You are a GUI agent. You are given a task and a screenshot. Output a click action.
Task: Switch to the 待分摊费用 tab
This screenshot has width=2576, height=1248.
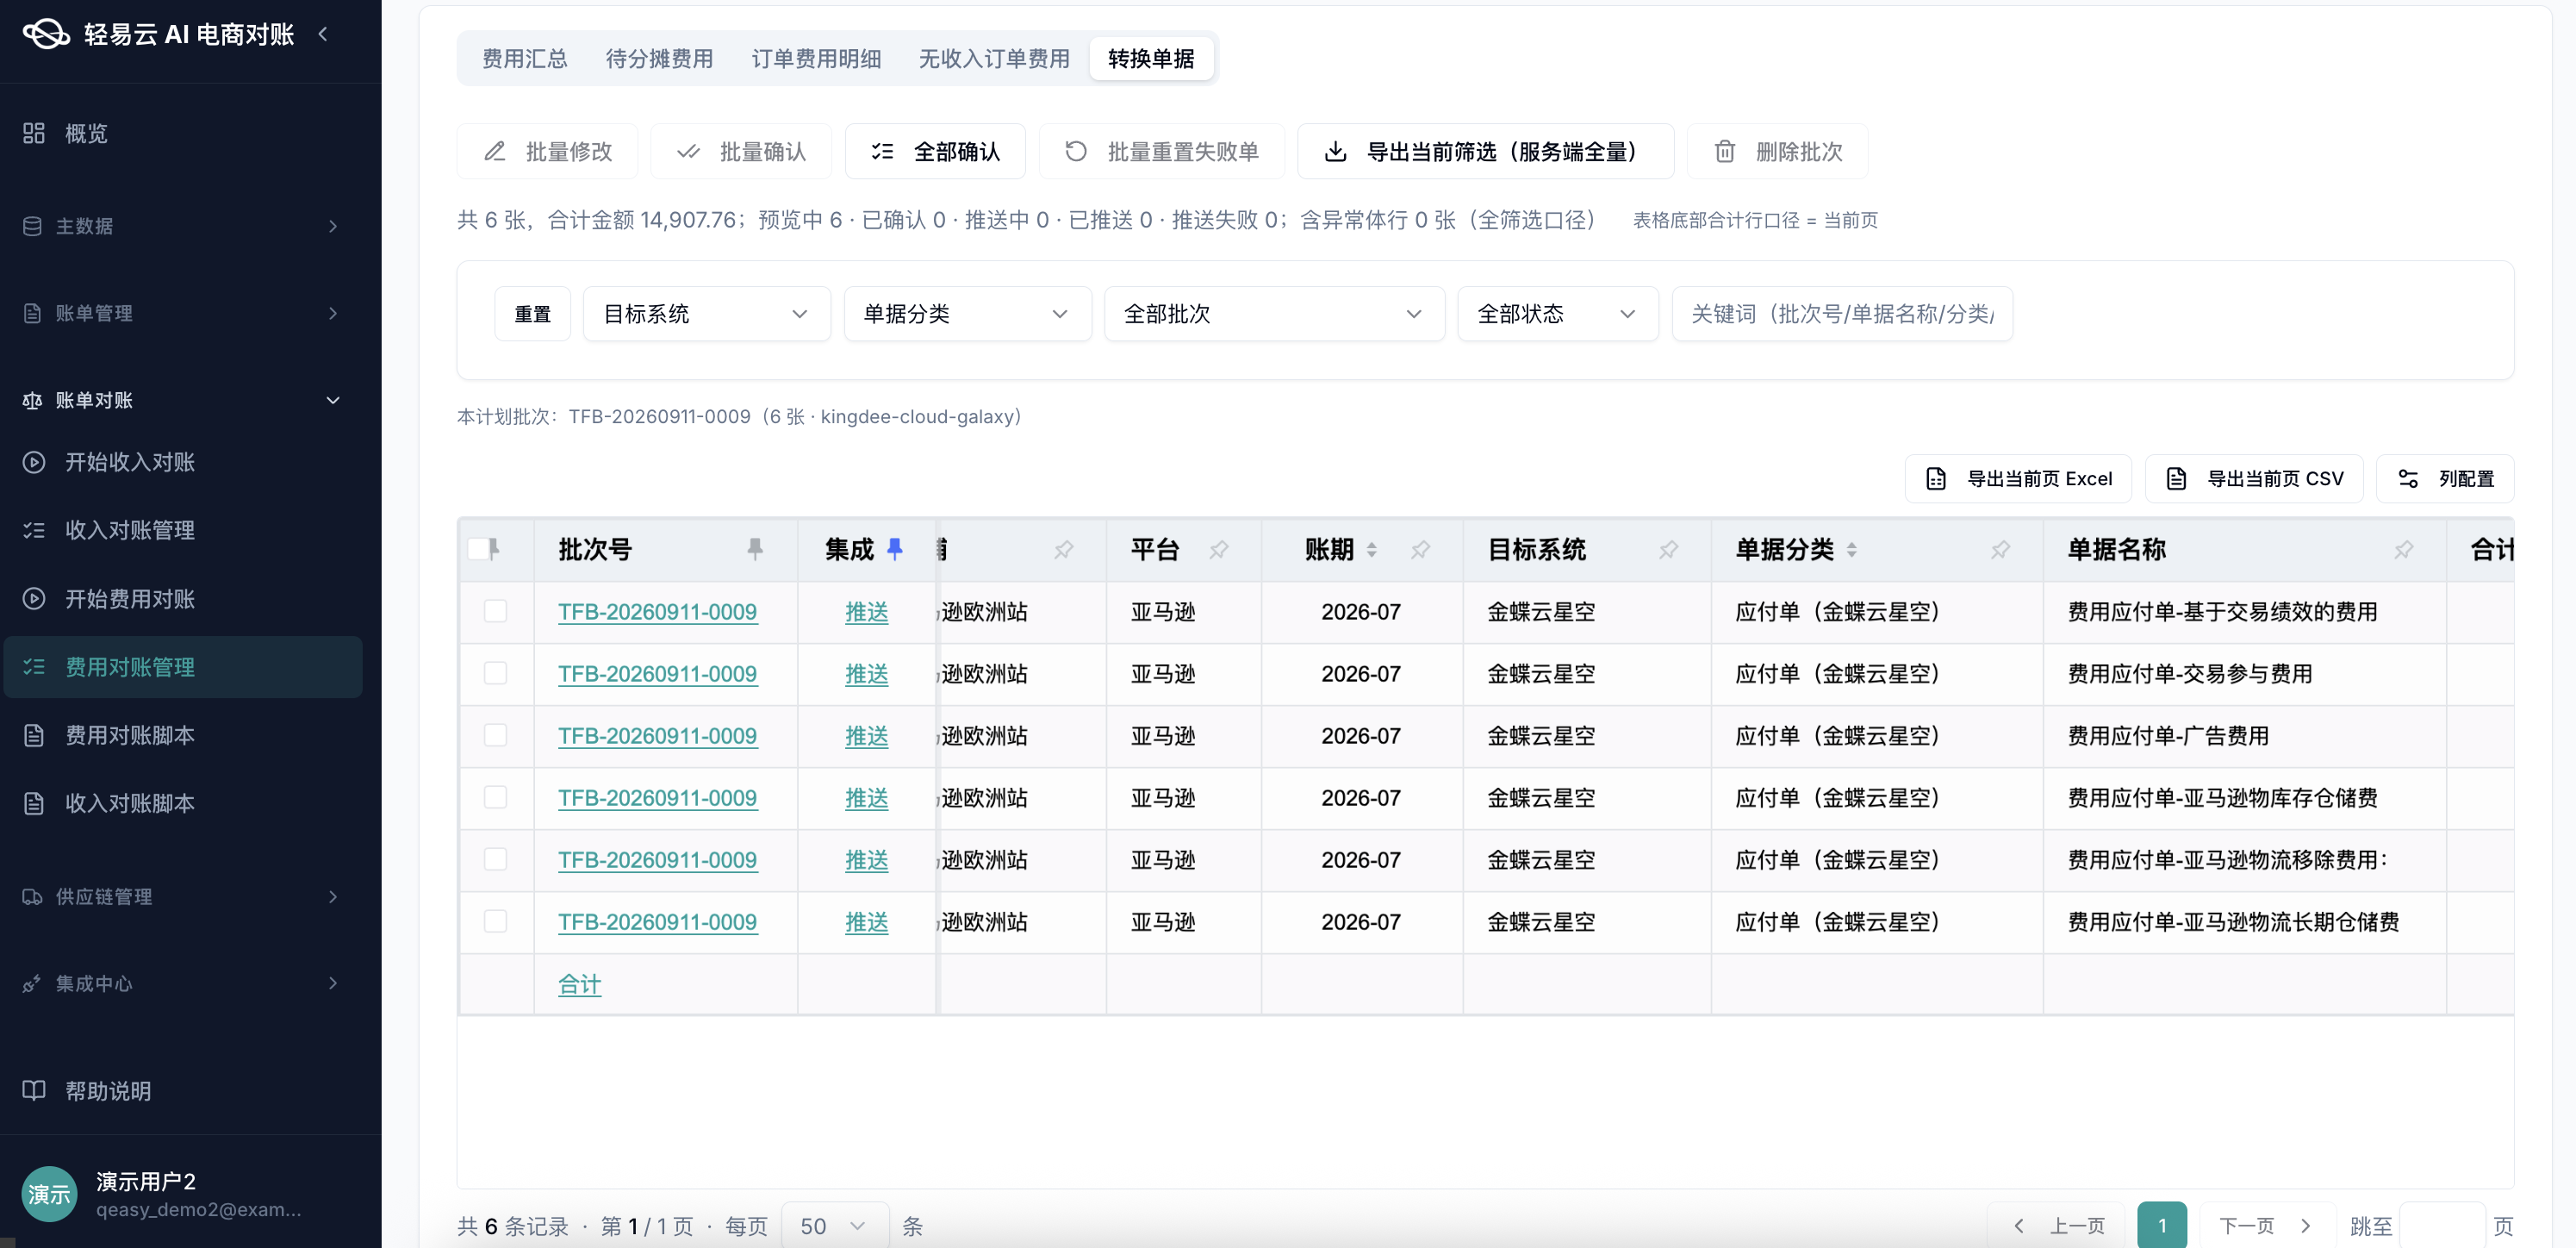(659, 59)
